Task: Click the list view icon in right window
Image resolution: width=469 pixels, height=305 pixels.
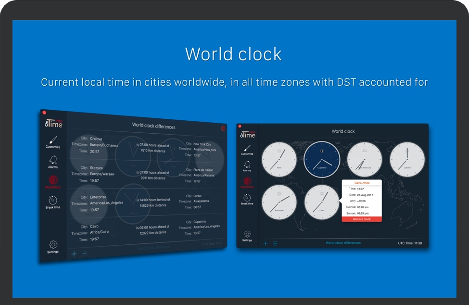Action: pyautogui.click(x=275, y=243)
